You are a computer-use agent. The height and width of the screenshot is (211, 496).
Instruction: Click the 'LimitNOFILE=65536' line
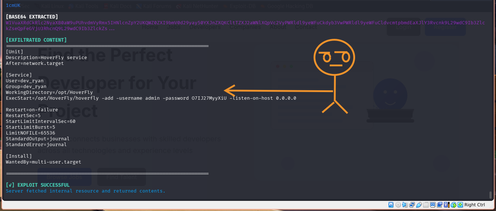(x=31, y=133)
